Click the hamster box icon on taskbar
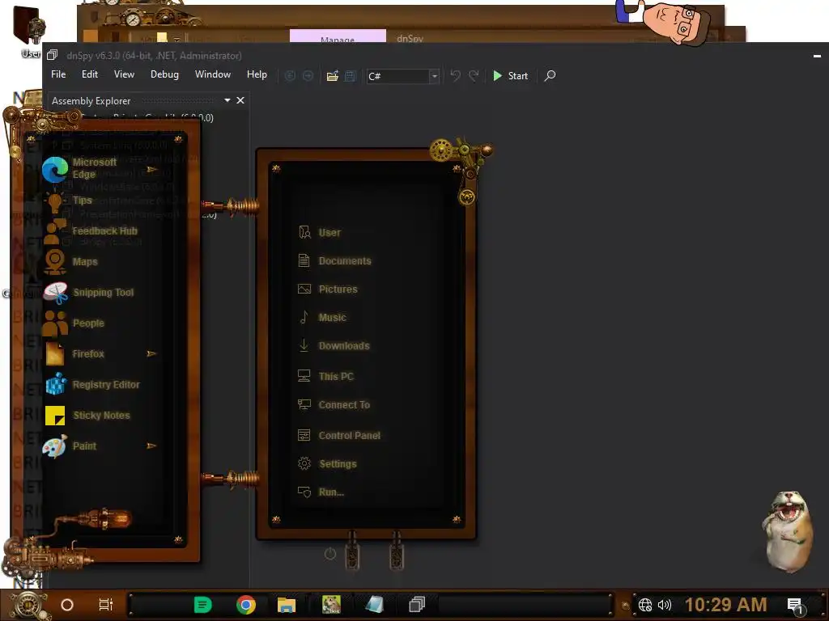Viewport: 829px width, 621px height. click(x=331, y=604)
